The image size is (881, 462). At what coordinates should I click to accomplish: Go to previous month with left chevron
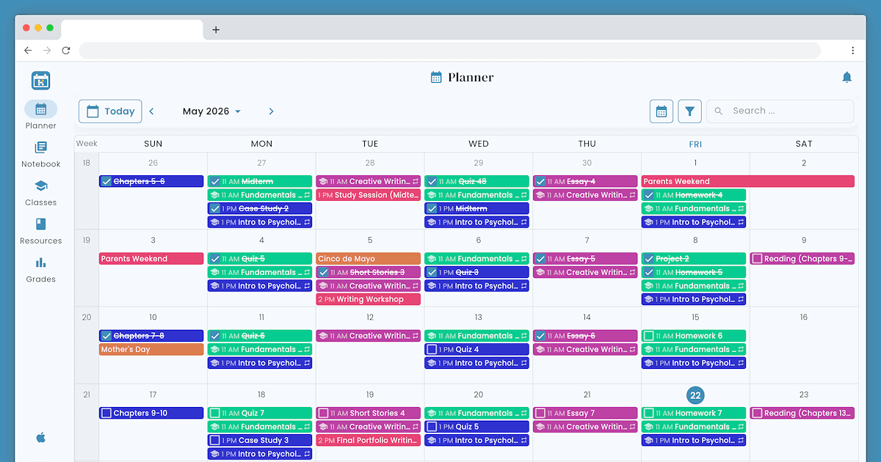[x=152, y=111]
